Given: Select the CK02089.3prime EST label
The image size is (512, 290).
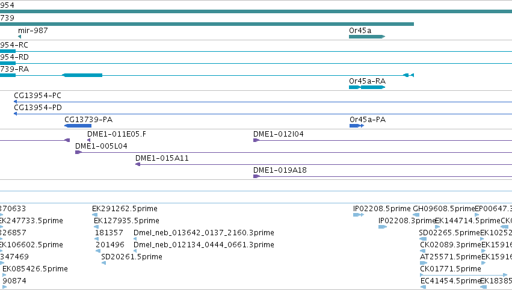Looking at the screenshot, I should tap(451, 245).
